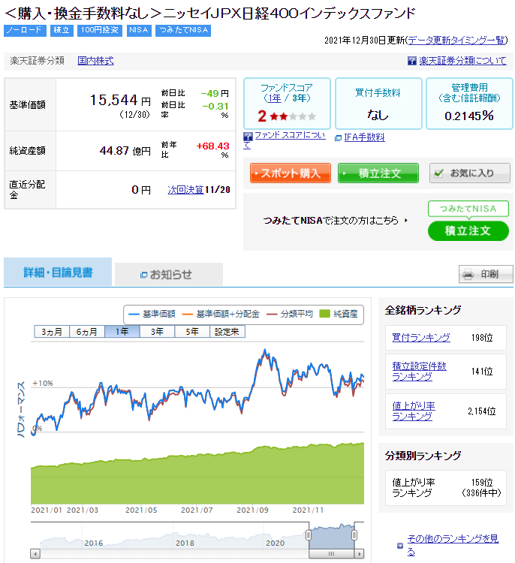Click the green 積立注文 button beside スポット購入
Screen dimensions: 515x563
(378, 173)
